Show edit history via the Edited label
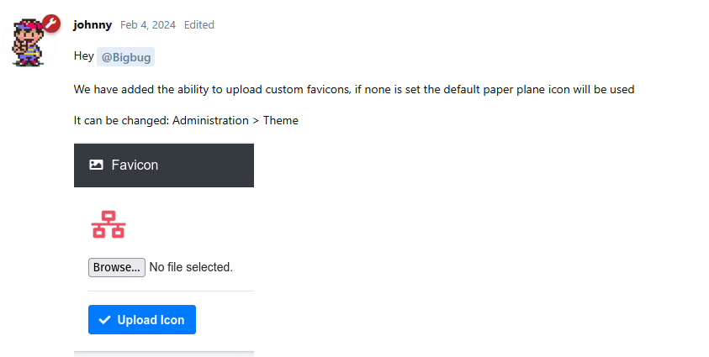This screenshot has width=709, height=357. (199, 25)
